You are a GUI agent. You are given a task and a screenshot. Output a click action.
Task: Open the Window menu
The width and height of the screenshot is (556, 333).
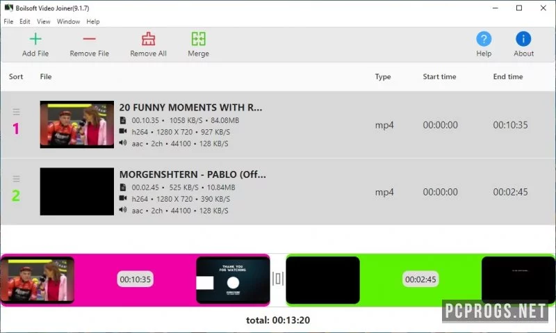(x=68, y=22)
